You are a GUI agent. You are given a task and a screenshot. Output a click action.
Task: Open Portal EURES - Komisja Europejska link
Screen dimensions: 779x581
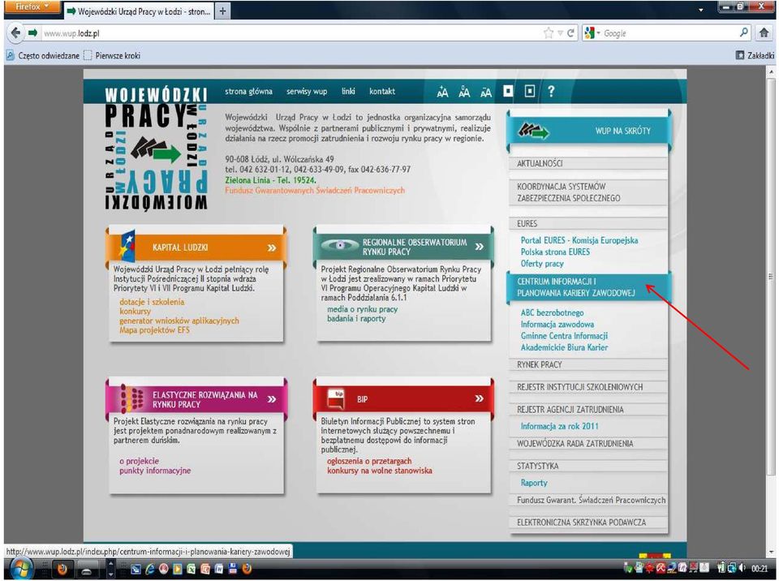579,240
